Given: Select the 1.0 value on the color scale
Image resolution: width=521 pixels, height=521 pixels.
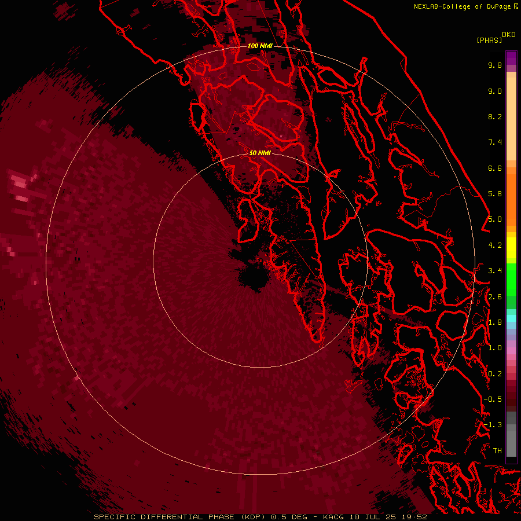Looking at the screenshot, I should coord(495,348).
